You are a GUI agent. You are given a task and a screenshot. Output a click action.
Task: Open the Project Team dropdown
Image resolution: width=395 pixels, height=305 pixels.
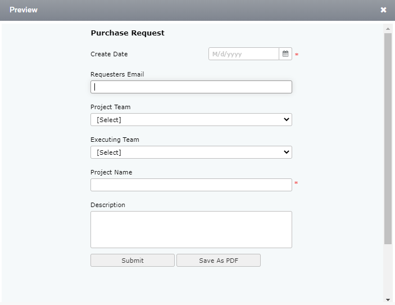[x=191, y=119]
